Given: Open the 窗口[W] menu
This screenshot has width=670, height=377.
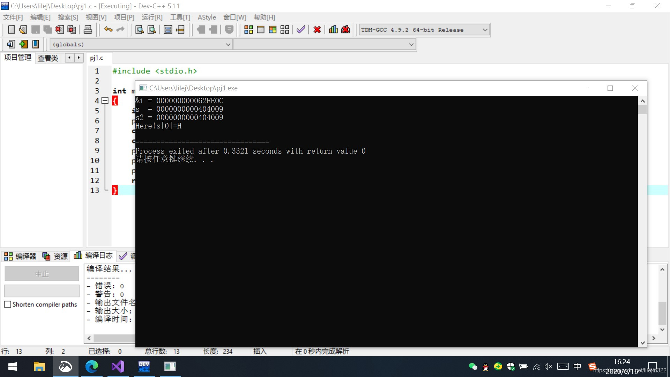Looking at the screenshot, I should coord(235,17).
